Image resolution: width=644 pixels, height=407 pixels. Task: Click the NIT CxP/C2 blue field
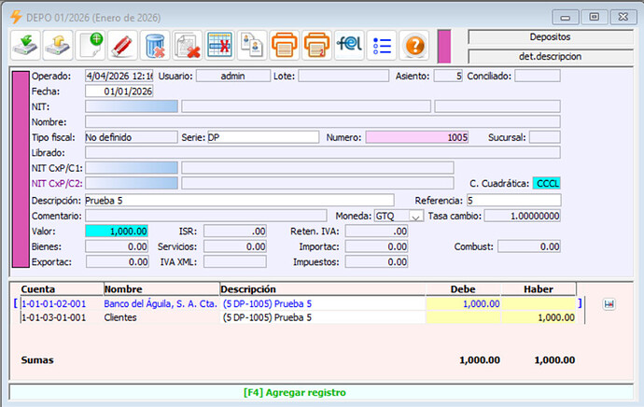(x=132, y=183)
